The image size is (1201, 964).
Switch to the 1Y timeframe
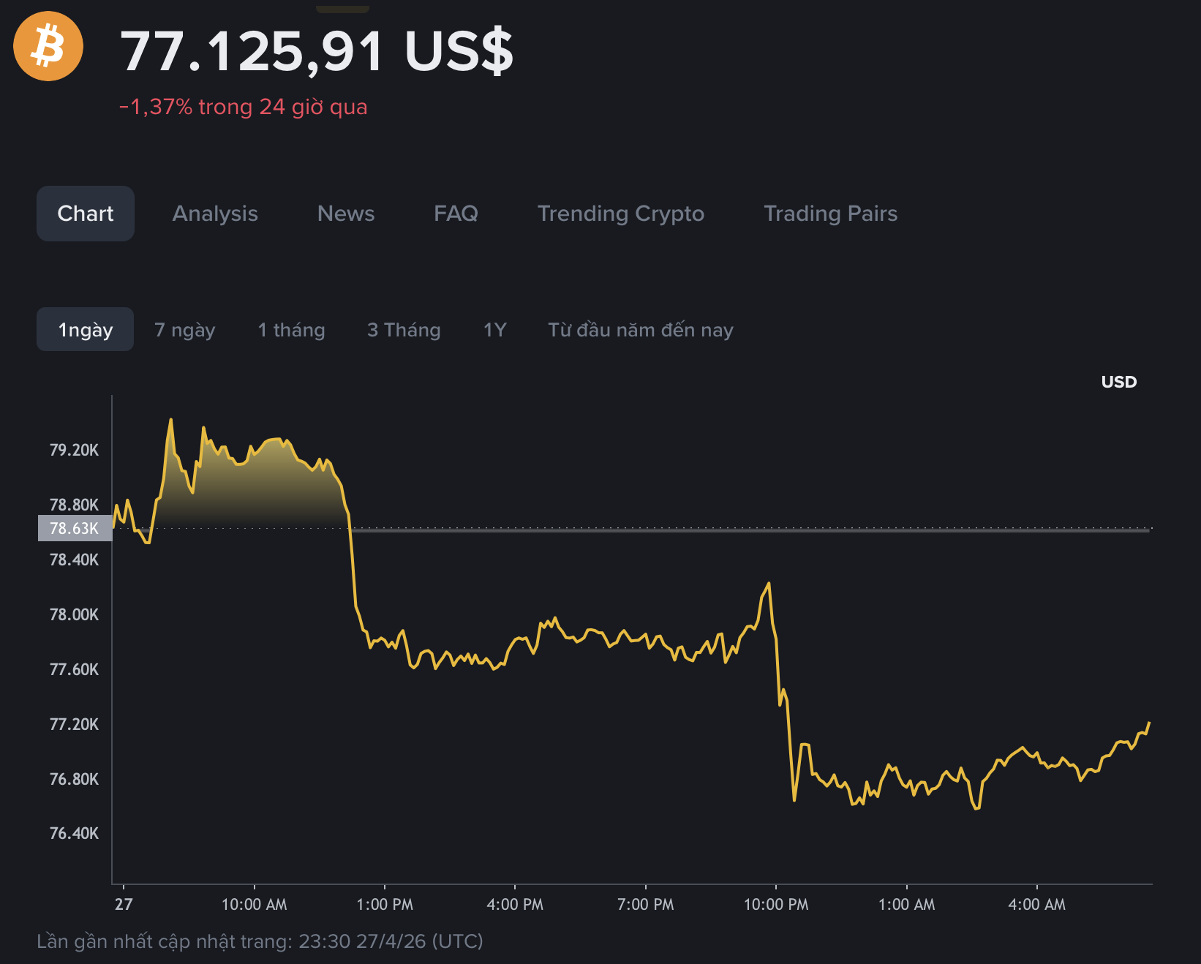click(494, 329)
